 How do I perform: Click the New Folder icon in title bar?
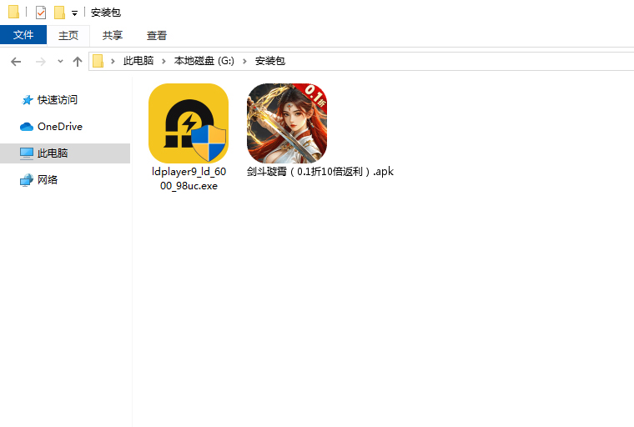click(59, 13)
